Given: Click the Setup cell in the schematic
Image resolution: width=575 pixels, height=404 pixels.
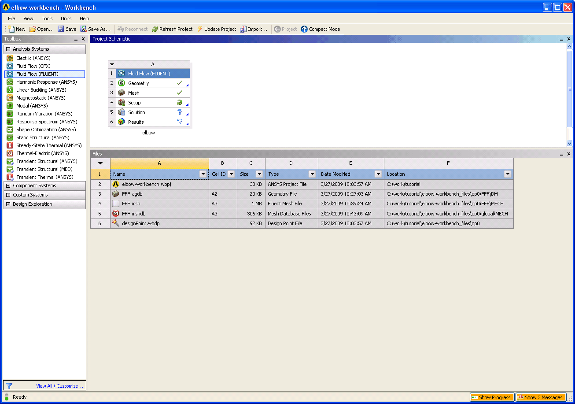Looking at the screenshot, I should tap(153, 103).
